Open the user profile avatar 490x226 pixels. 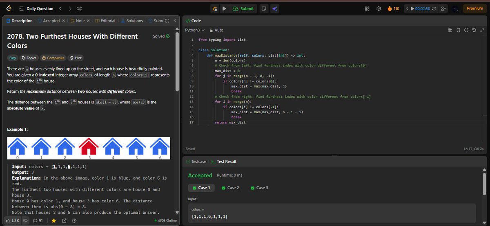click(456, 9)
